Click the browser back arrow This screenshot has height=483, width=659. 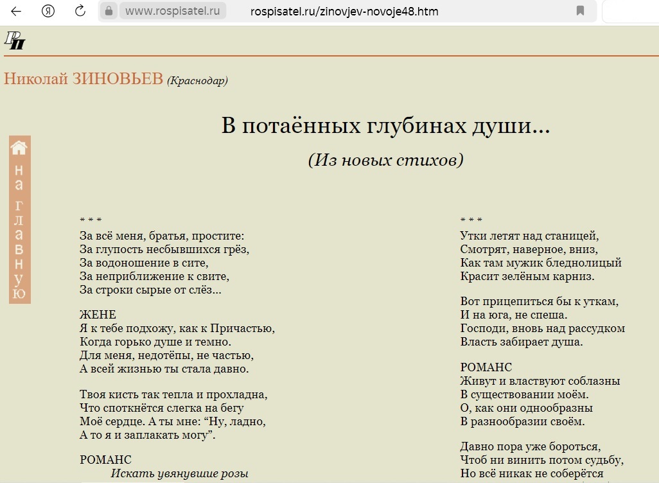(16, 11)
